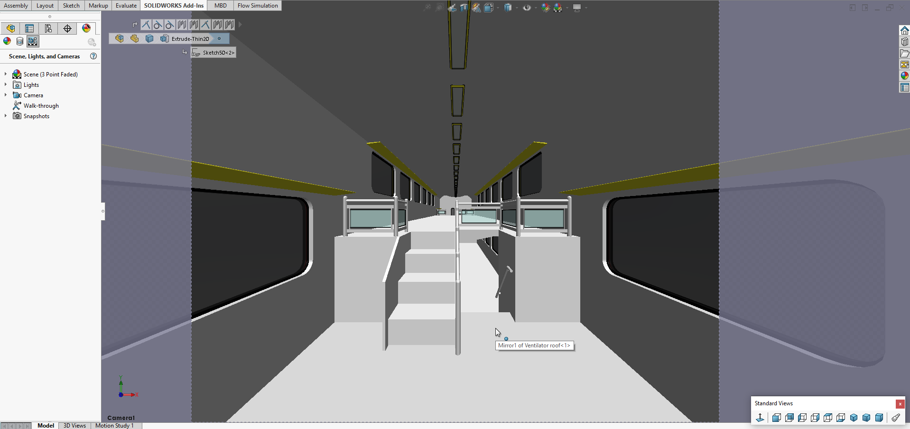Show the View Decals list
Image resolution: width=910 pixels, height=429 pixels.
[19, 41]
